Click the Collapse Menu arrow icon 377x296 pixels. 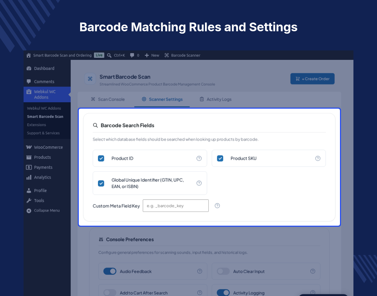pyautogui.click(x=29, y=211)
